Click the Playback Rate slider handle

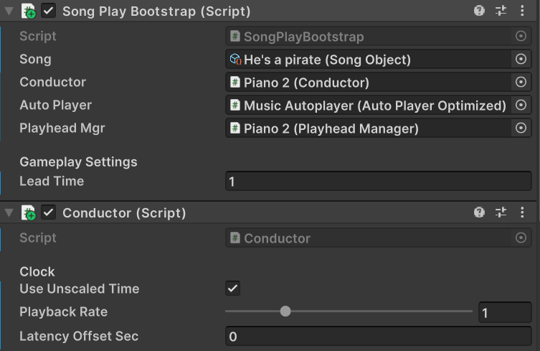285,312
